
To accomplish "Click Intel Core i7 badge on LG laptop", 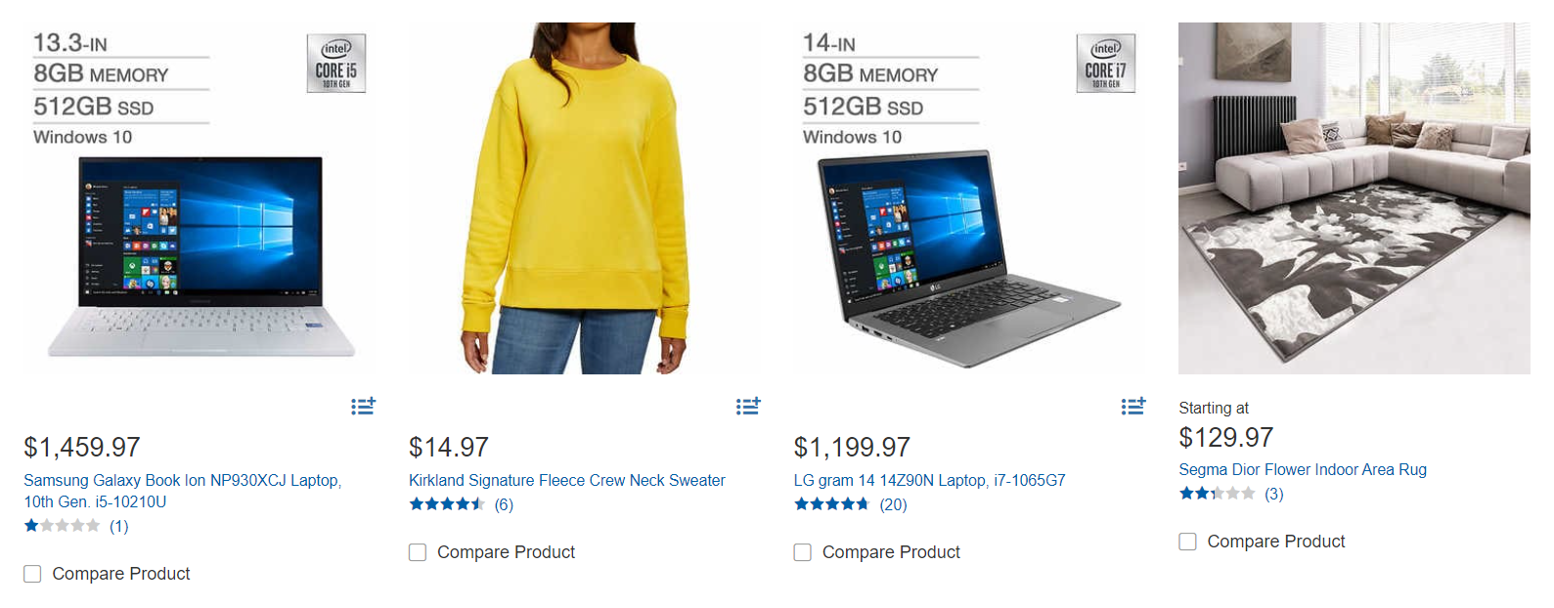I will (x=1106, y=64).
